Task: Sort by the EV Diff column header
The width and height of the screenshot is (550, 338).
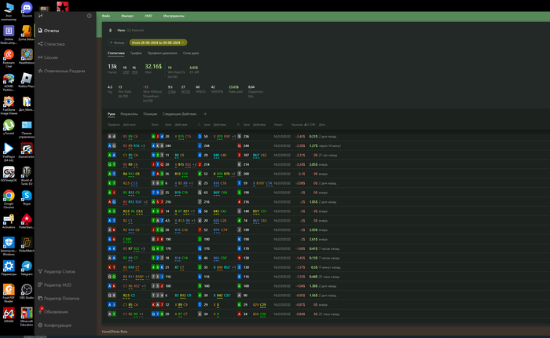Action: (310, 125)
